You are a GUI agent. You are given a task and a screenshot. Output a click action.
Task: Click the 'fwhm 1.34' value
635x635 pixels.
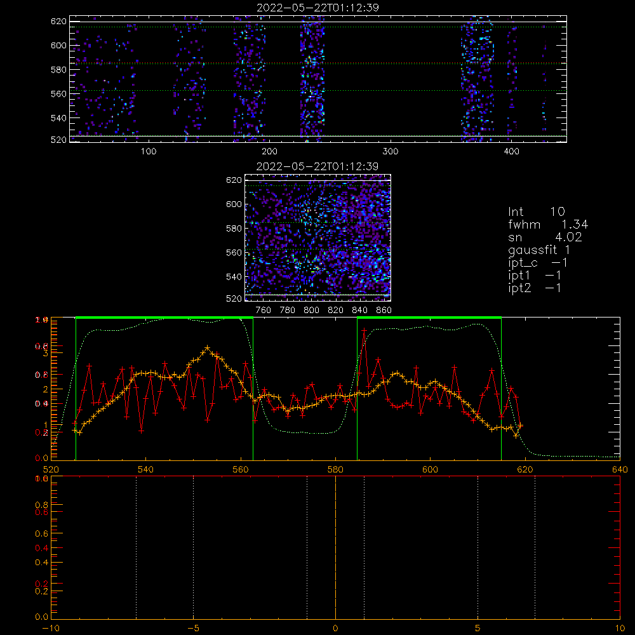tap(548, 224)
